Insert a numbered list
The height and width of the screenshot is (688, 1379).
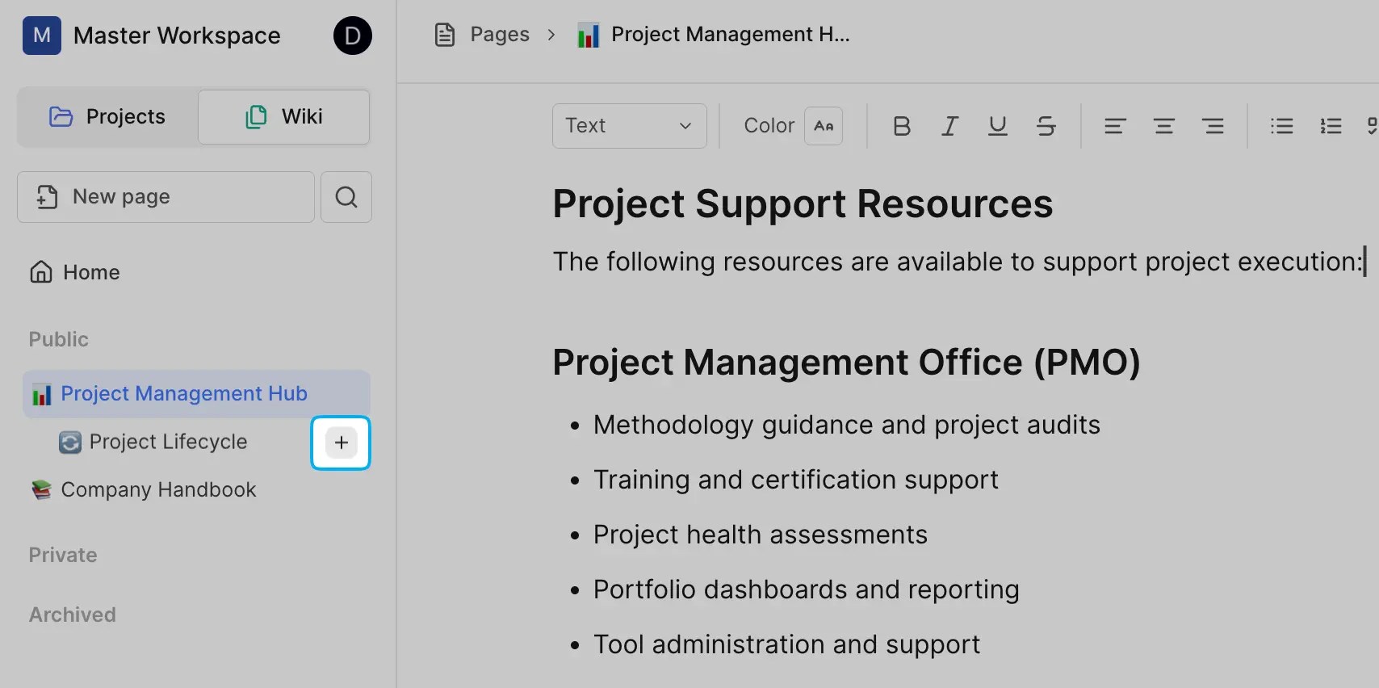pyautogui.click(x=1331, y=126)
